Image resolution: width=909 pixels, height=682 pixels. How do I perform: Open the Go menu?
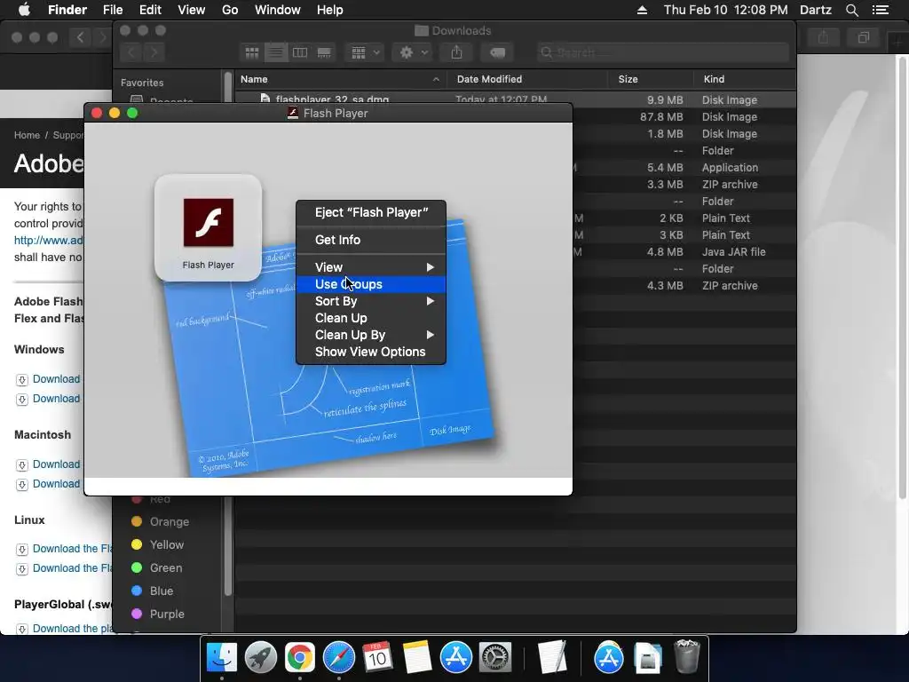(x=230, y=10)
